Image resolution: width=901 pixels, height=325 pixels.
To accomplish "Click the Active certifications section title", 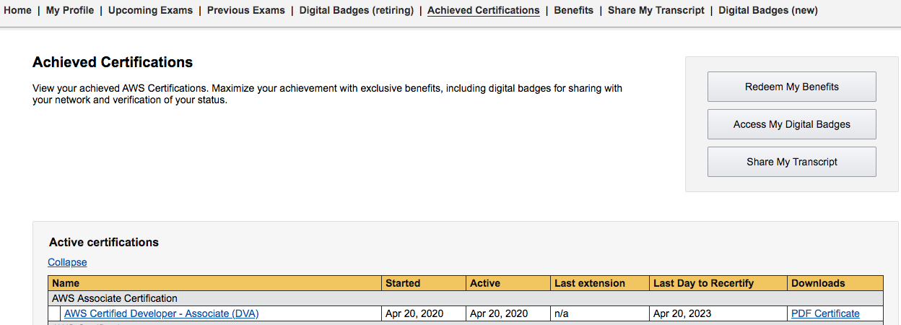I will pos(104,242).
